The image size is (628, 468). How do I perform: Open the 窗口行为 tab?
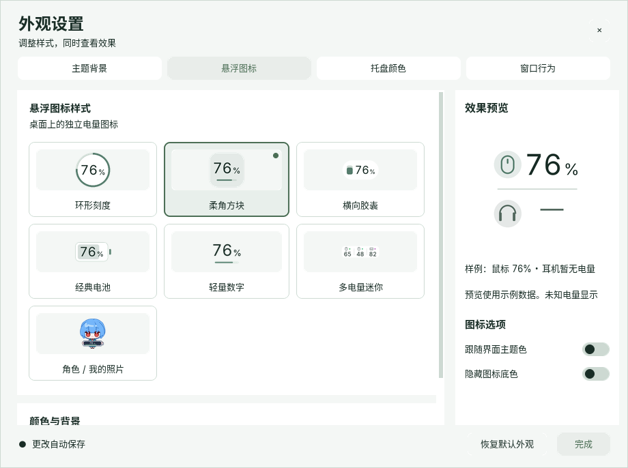pyautogui.click(x=538, y=68)
